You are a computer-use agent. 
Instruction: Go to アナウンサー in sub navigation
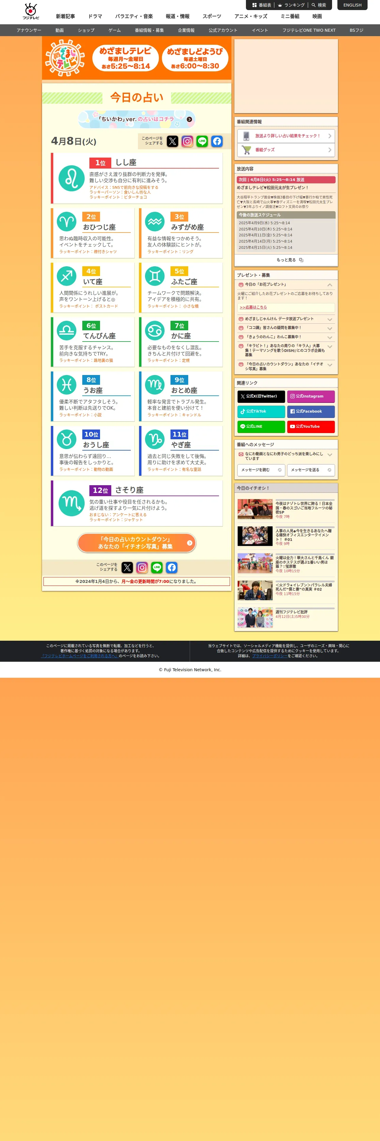pyautogui.click(x=29, y=30)
